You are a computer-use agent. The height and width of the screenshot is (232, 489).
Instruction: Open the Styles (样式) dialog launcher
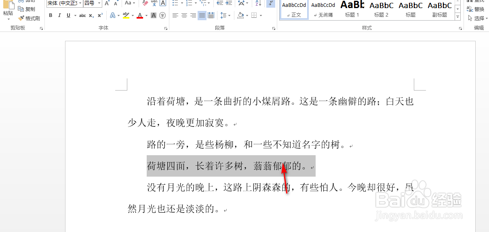click(x=461, y=28)
